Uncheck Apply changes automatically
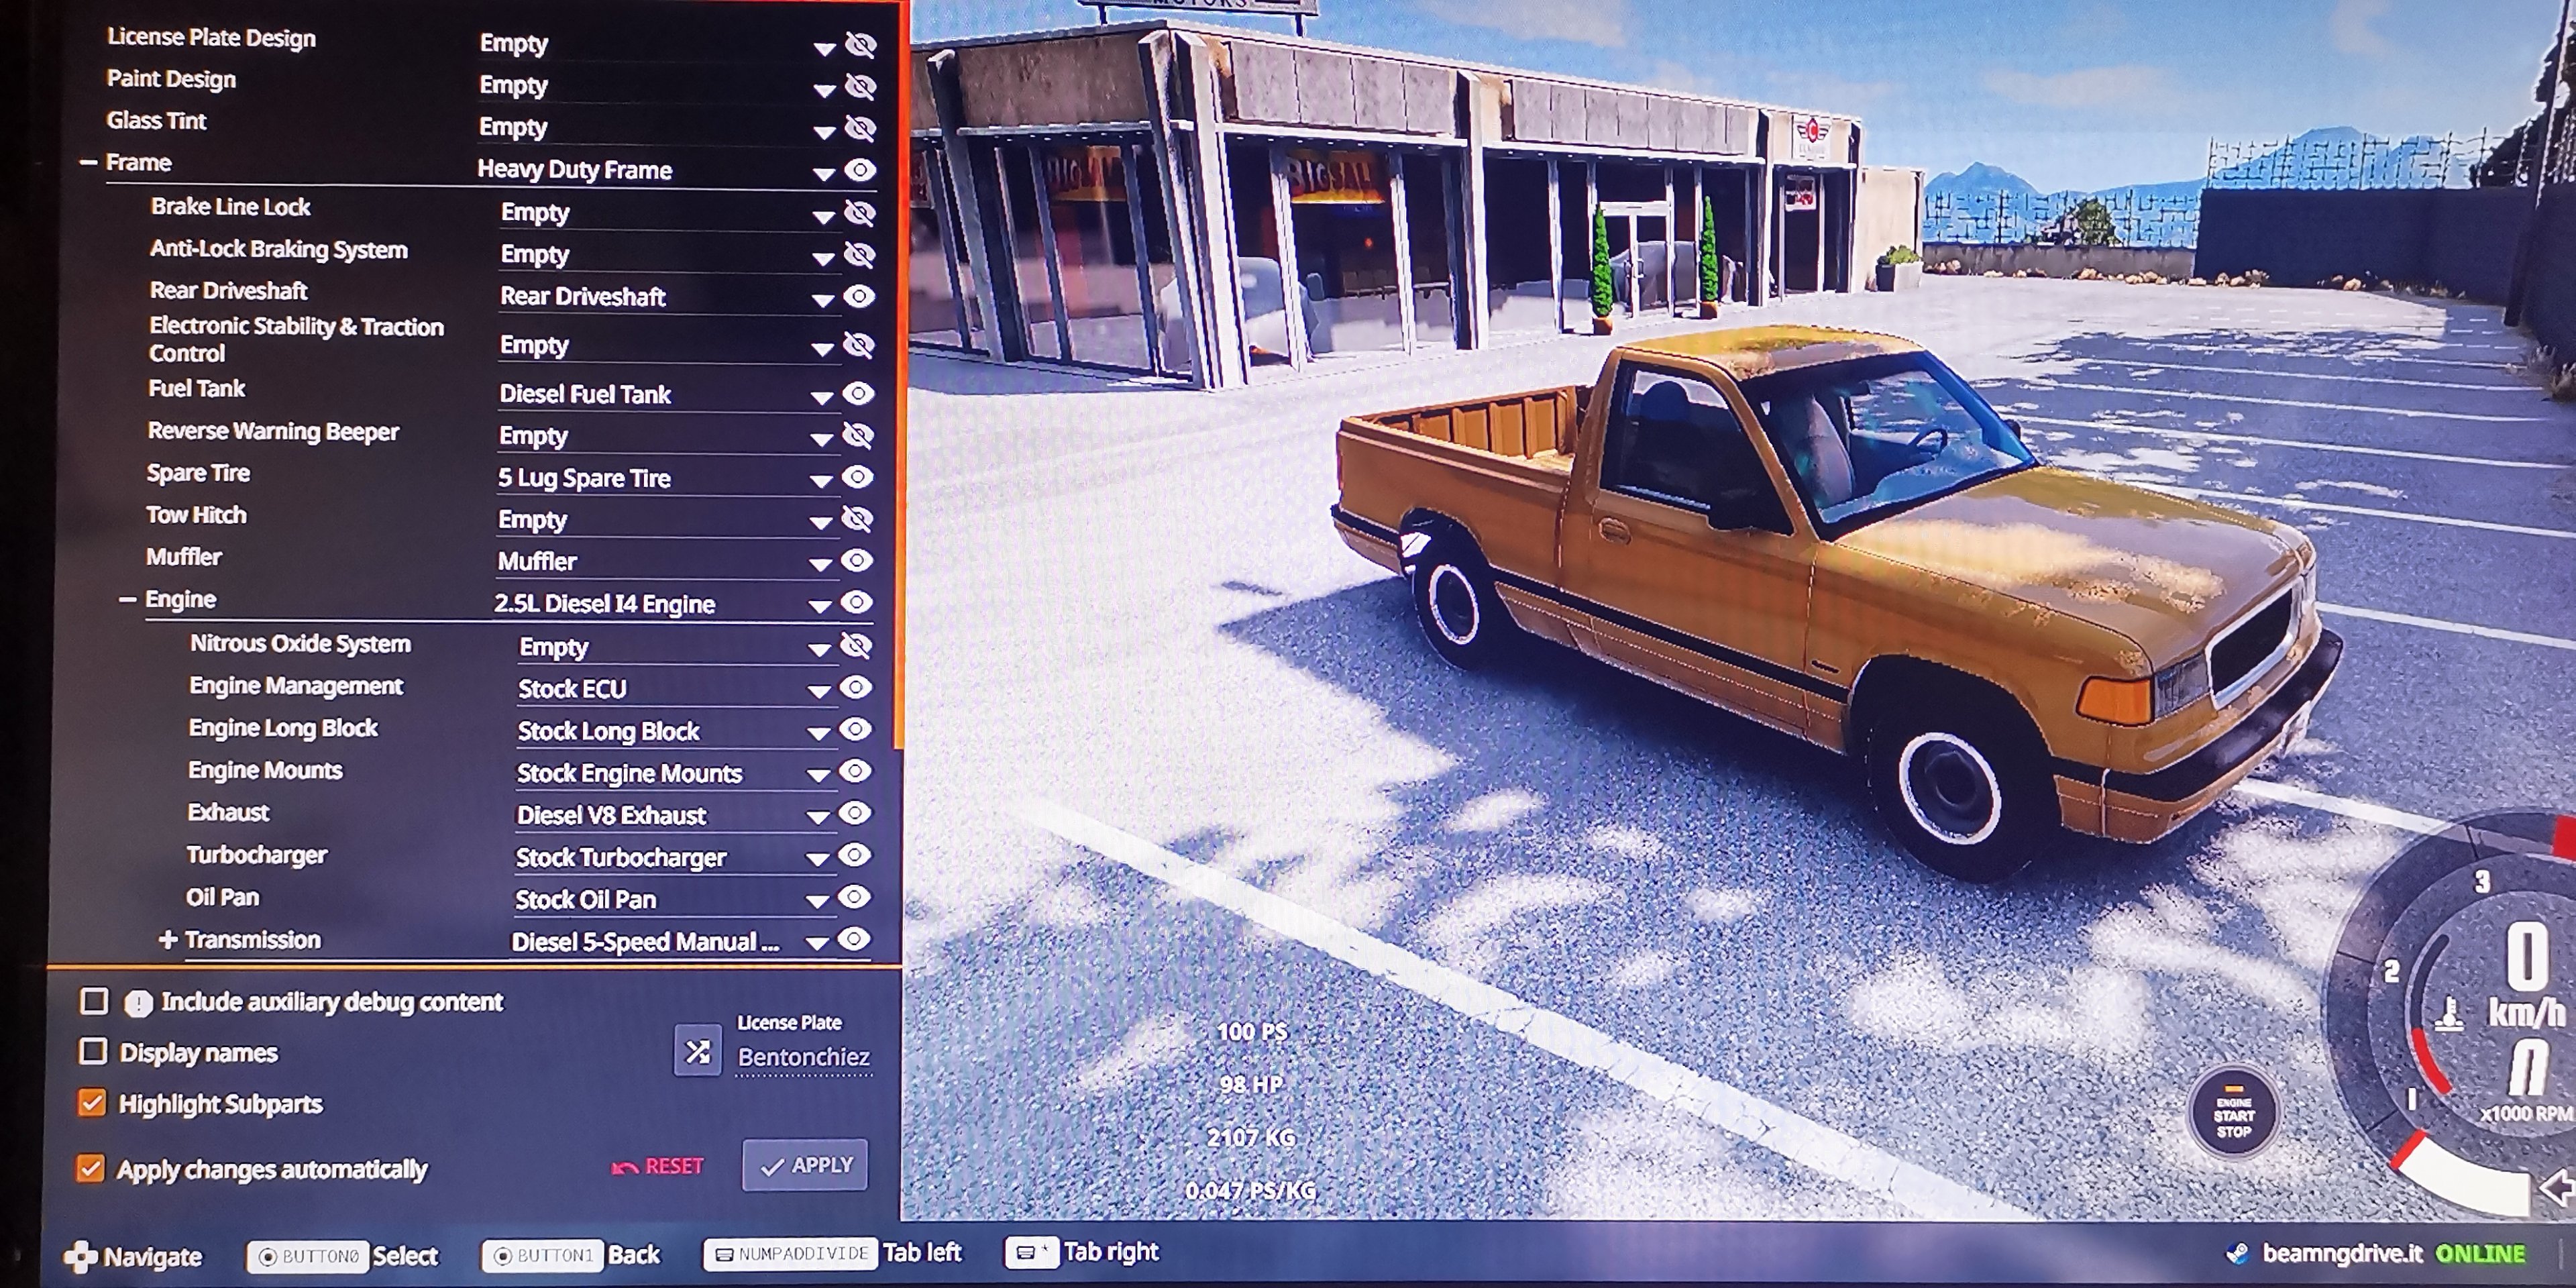 click(90, 1168)
